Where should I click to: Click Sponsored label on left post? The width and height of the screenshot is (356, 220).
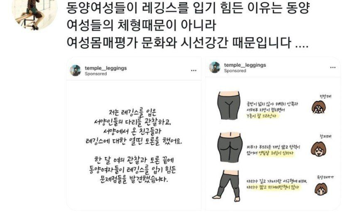pyautogui.click(x=96, y=74)
